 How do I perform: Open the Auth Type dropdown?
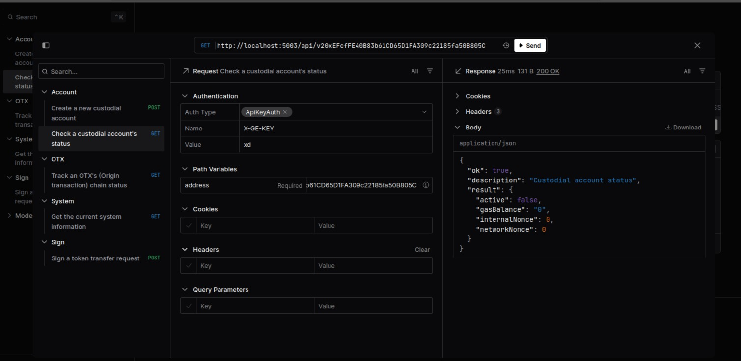tap(424, 112)
